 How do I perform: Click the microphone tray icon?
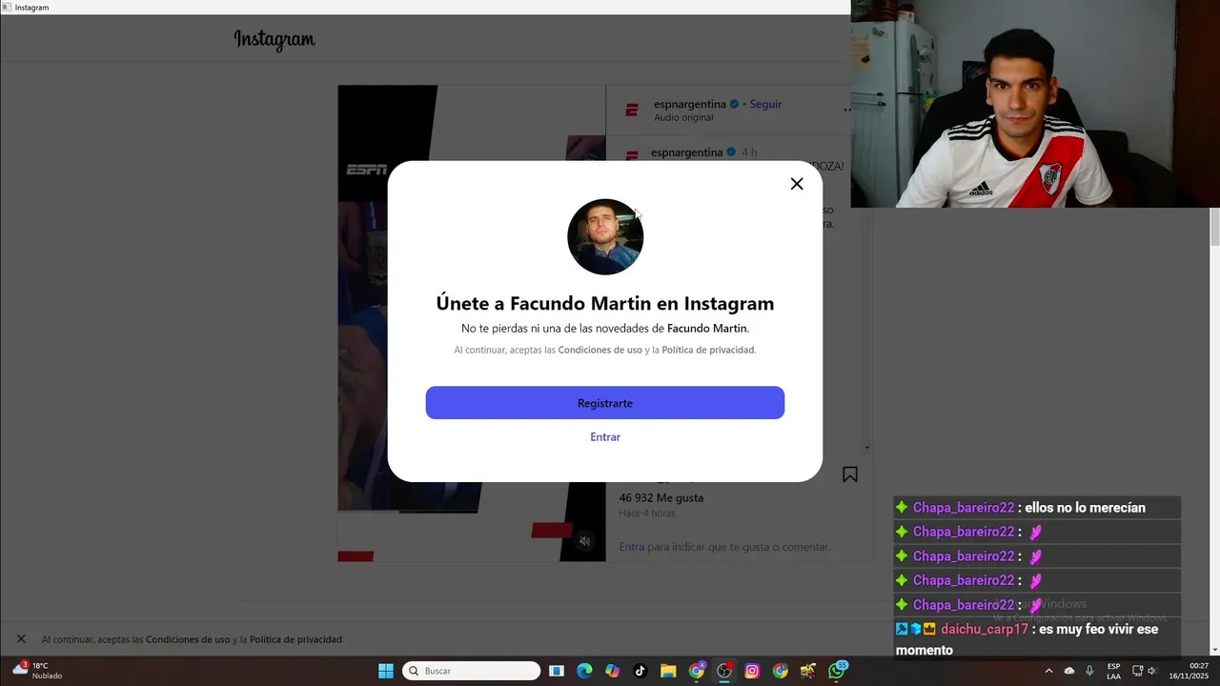click(1089, 671)
